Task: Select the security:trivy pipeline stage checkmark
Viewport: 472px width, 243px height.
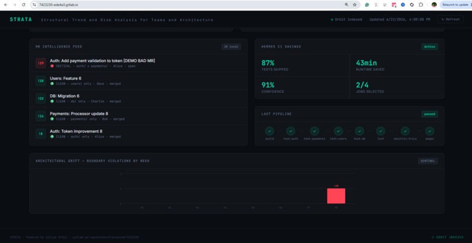Action: [405, 131]
